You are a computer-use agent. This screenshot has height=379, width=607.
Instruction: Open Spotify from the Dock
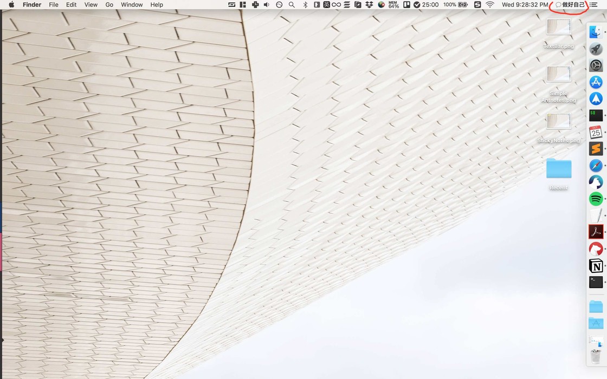pyautogui.click(x=596, y=199)
